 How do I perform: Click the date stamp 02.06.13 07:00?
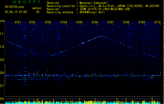pos(16,12)
